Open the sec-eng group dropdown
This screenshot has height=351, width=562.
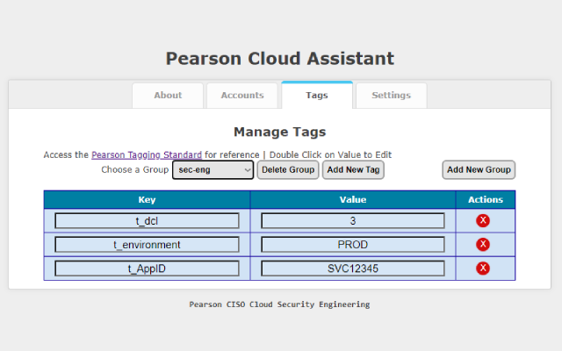[213, 169]
